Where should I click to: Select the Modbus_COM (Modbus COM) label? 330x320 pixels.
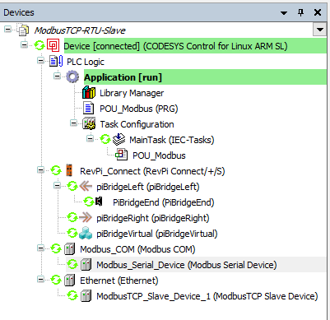click(x=137, y=249)
